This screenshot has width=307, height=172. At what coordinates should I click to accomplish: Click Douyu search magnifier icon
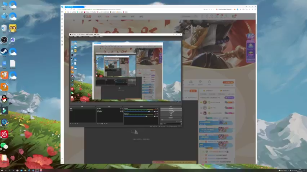[196, 16]
